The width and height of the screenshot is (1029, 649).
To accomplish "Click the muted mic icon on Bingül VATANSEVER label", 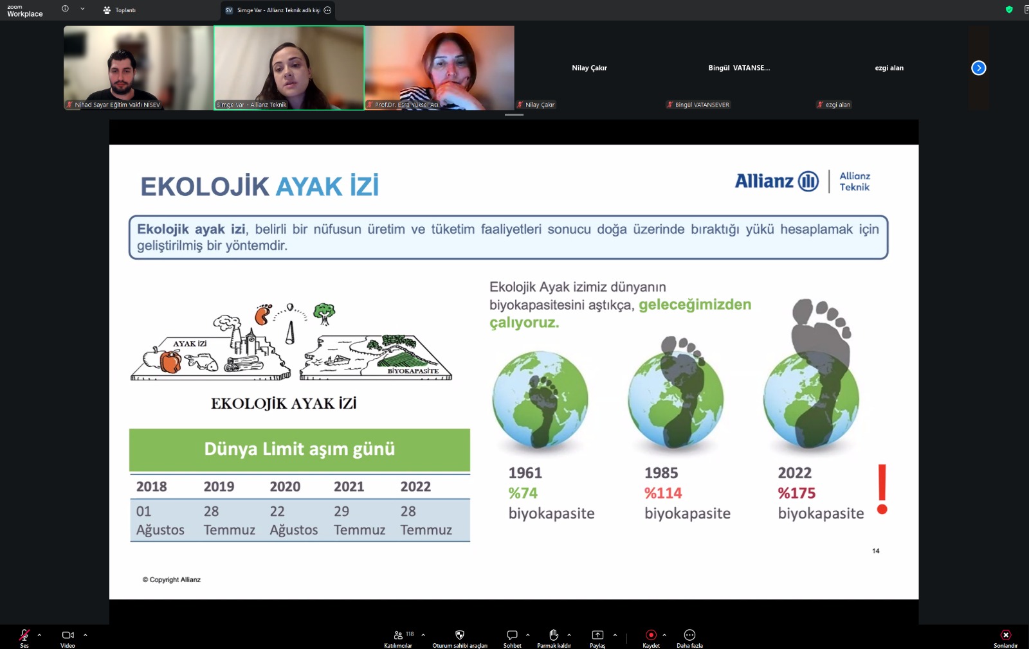I will coord(670,105).
